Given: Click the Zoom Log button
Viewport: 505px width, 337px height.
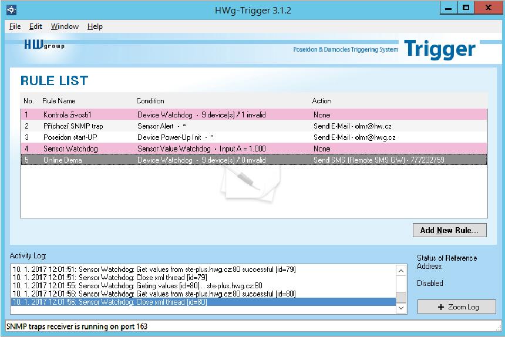Looking at the screenshot, I should pyautogui.click(x=457, y=306).
